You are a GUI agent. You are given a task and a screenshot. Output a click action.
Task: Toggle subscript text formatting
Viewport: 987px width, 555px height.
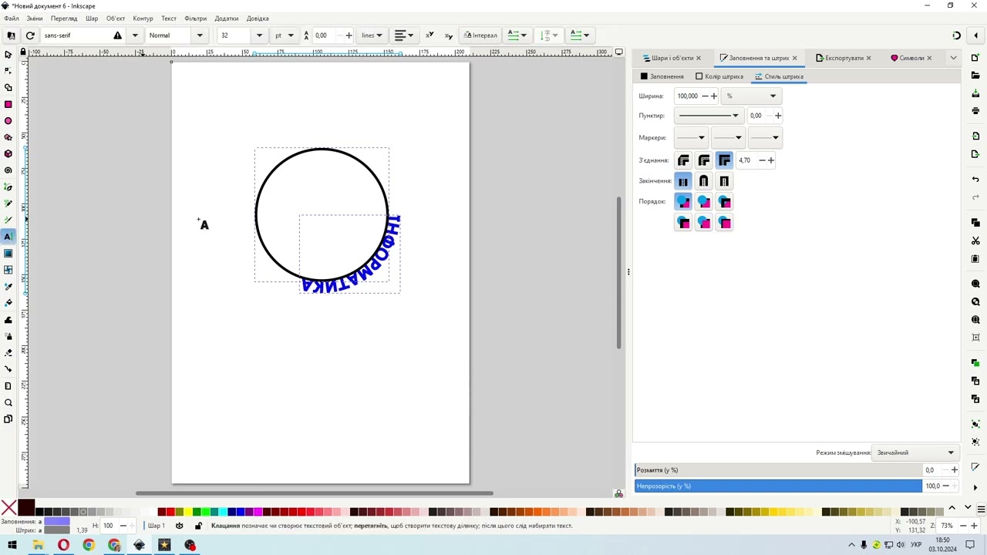coord(448,35)
